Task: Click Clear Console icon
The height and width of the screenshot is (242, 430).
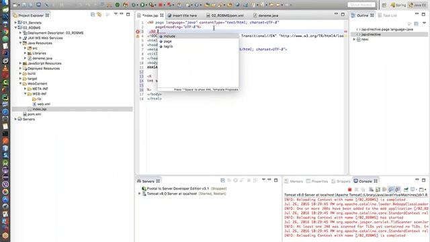Action: (371, 190)
